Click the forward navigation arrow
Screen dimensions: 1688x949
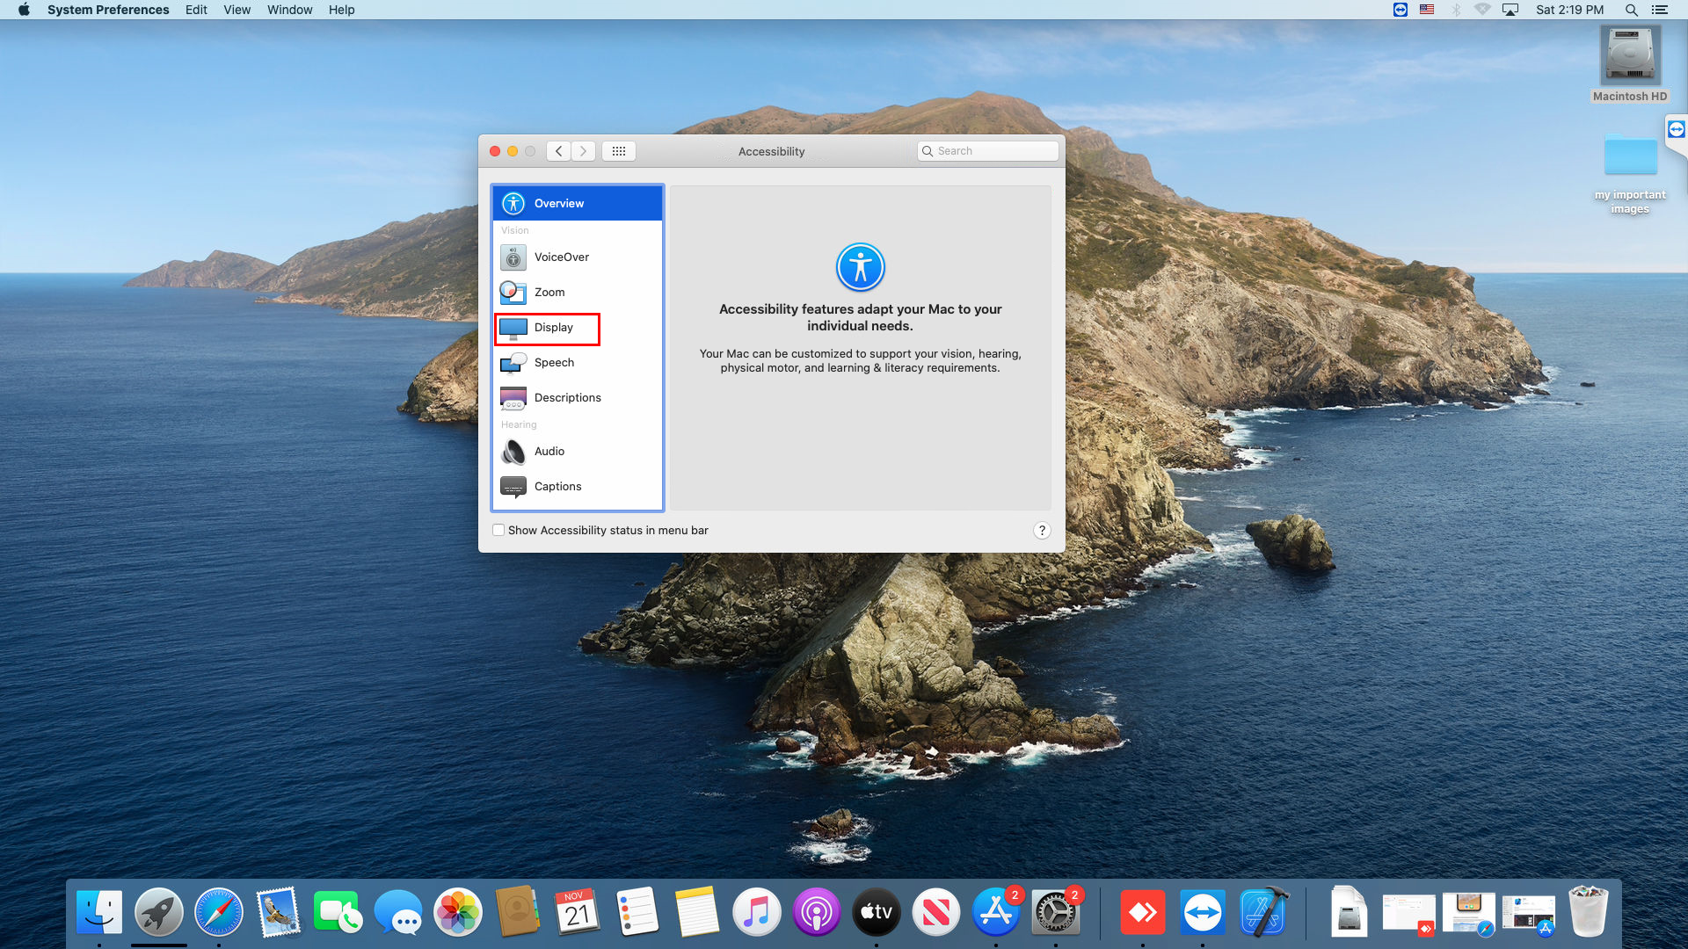click(x=583, y=150)
